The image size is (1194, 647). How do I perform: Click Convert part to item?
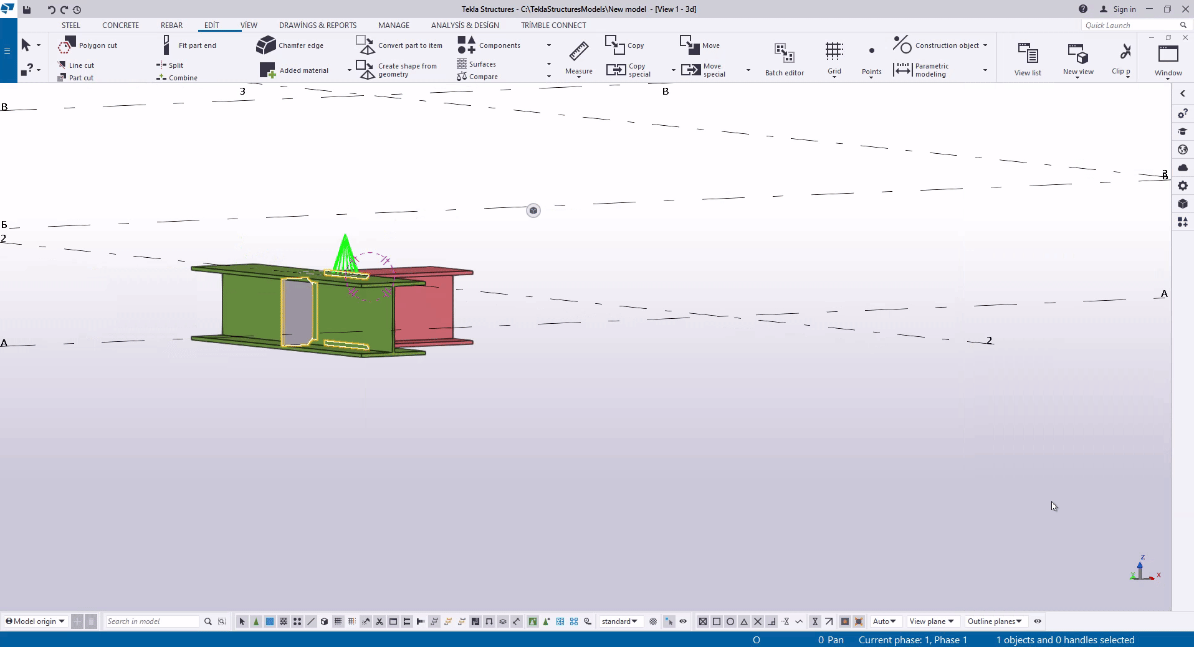(399, 45)
